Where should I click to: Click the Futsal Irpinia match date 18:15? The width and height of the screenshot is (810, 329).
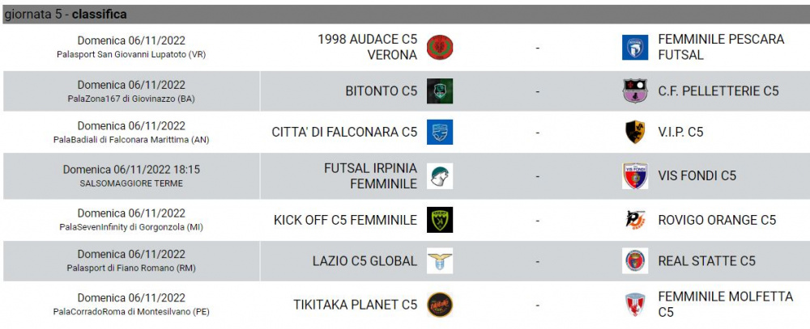[131, 170]
